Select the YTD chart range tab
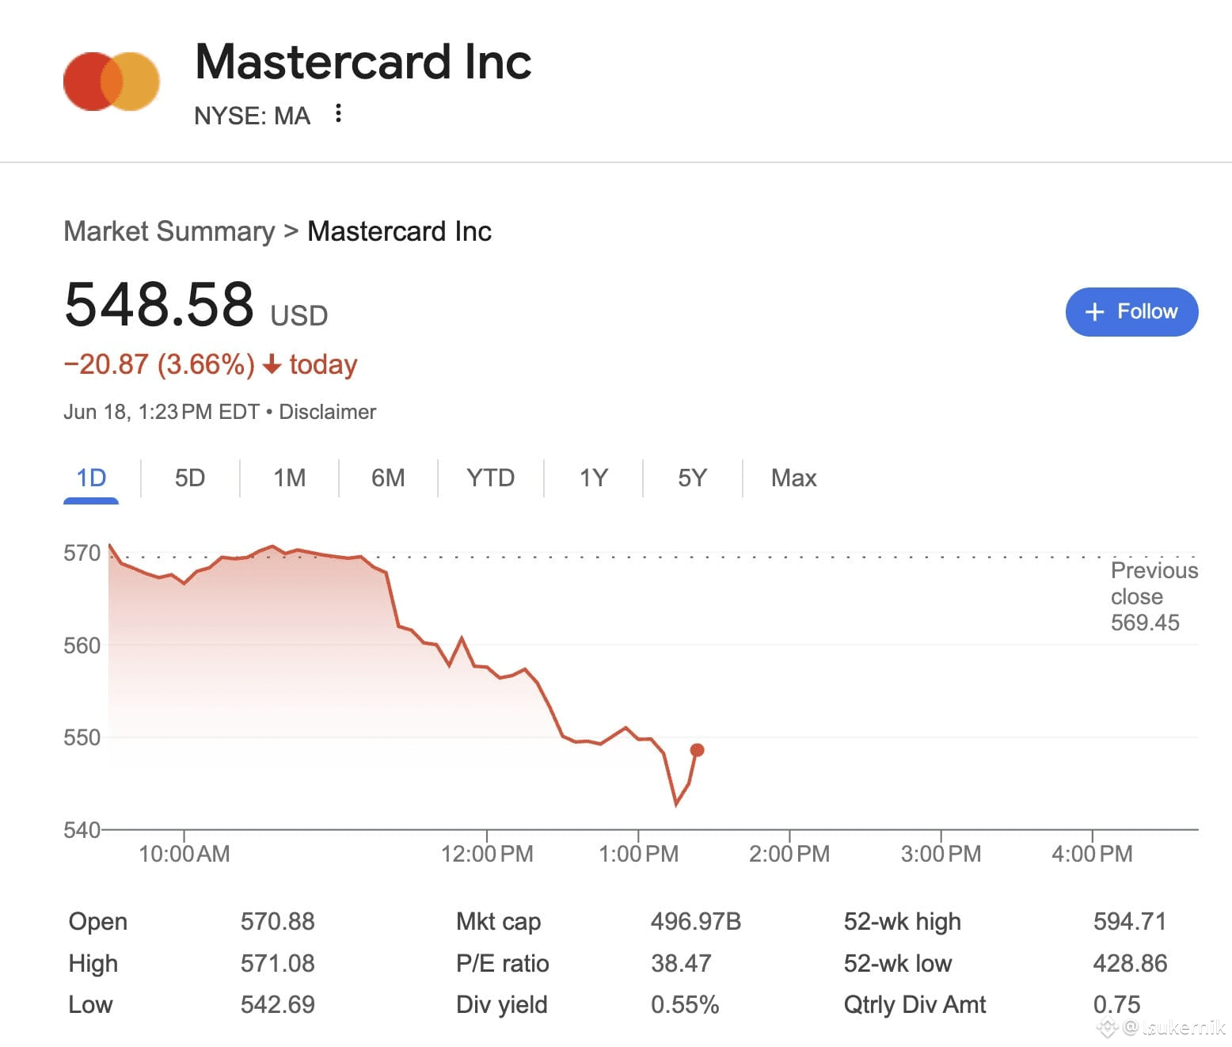Image resolution: width=1232 pixels, height=1047 pixels. (x=490, y=478)
